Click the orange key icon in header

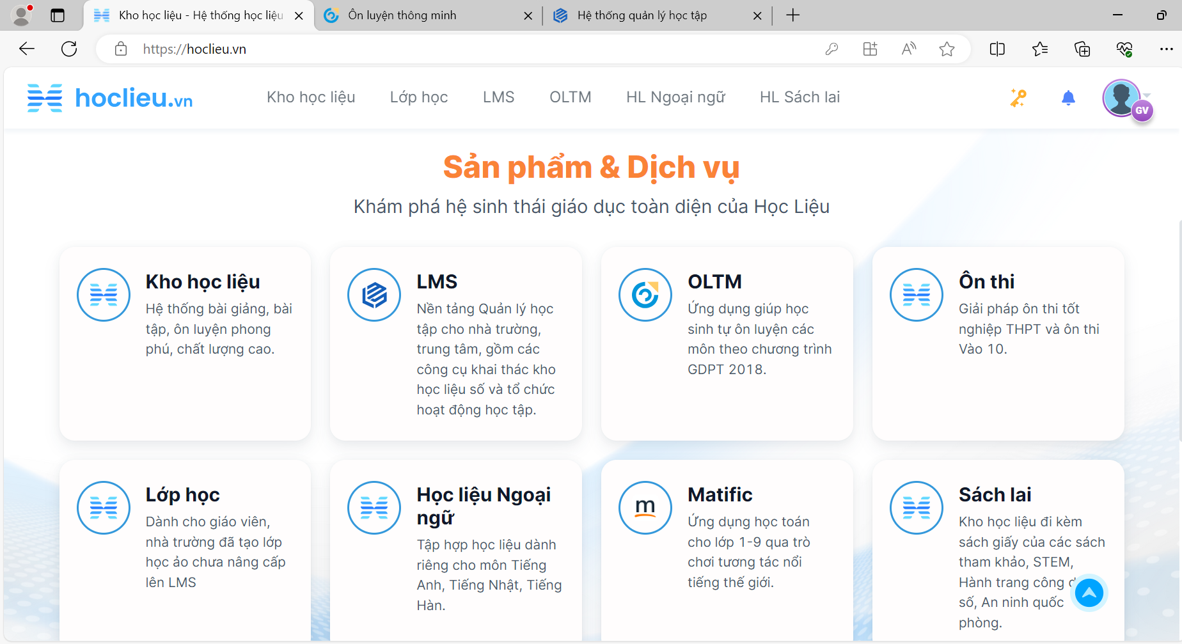(1018, 98)
